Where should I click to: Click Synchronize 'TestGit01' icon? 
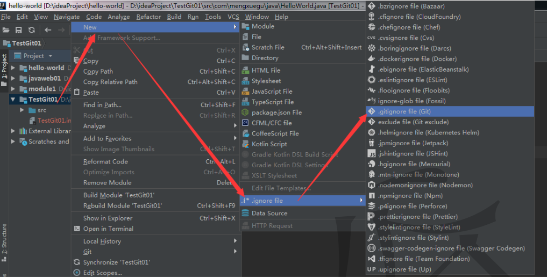click(x=77, y=262)
